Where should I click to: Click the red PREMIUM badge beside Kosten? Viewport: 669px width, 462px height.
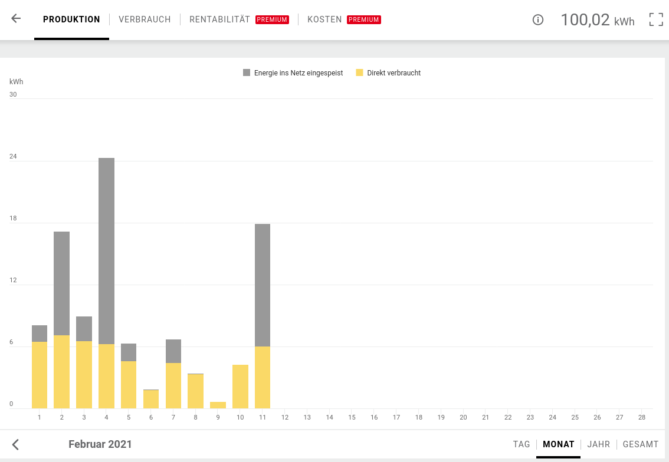pyautogui.click(x=364, y=19)
